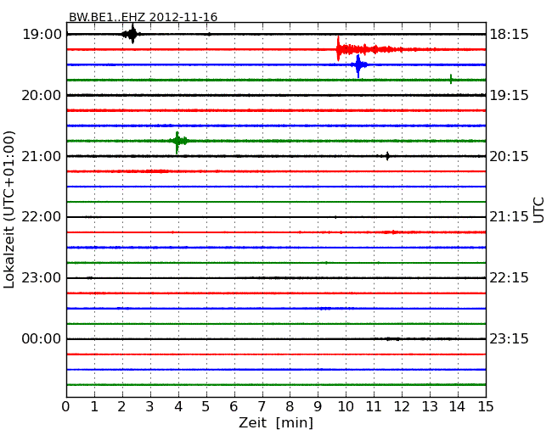Viewport: 552px width, 441px height.
Task: Click the 23:00 local time label
Action: (x=42, y=278)
